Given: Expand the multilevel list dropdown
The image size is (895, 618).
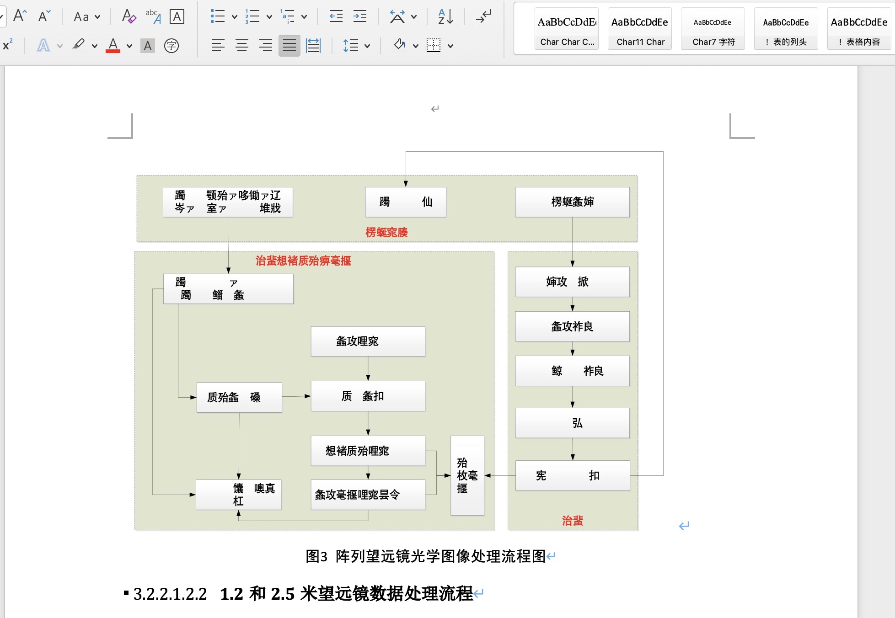Looking at the screenshot, I should tap(304, 17).
